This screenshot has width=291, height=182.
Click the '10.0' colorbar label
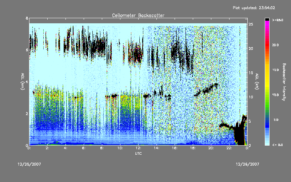pyautogui.click(x=275, y=95)
